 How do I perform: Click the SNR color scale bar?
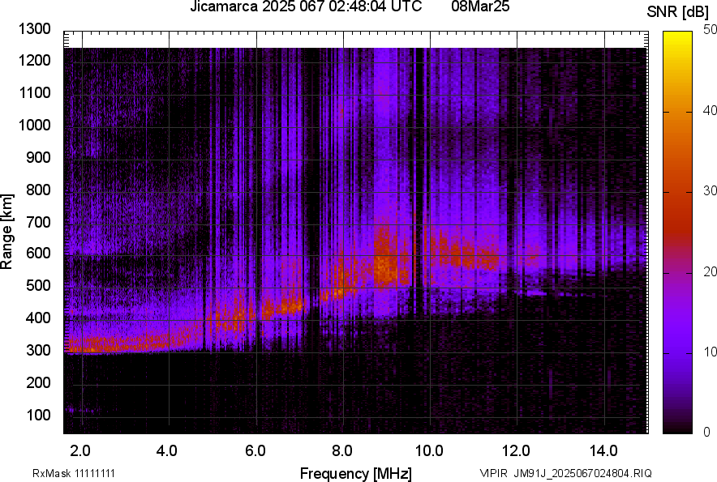click(x=678, y=232)
